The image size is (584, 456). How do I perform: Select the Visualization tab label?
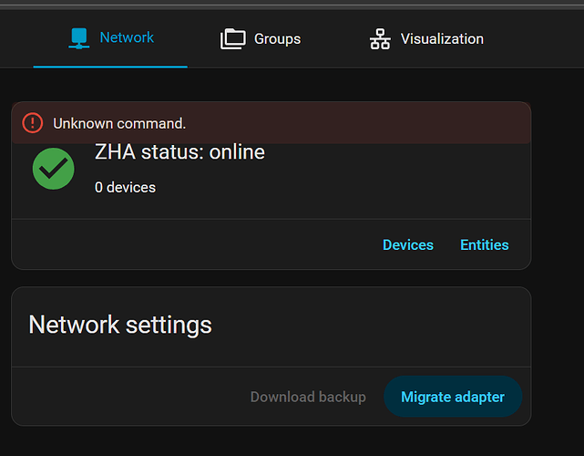point(442,38)
